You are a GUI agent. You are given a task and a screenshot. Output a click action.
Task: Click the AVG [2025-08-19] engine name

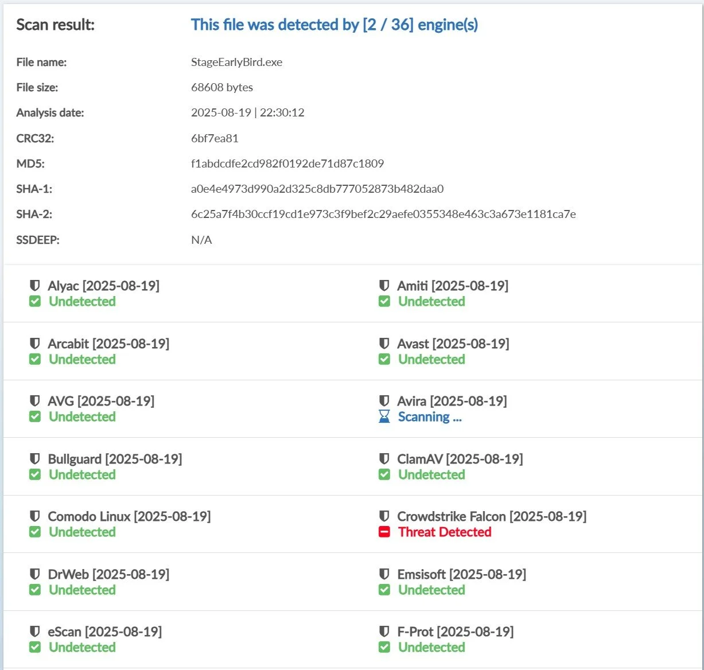coord(101,401)
